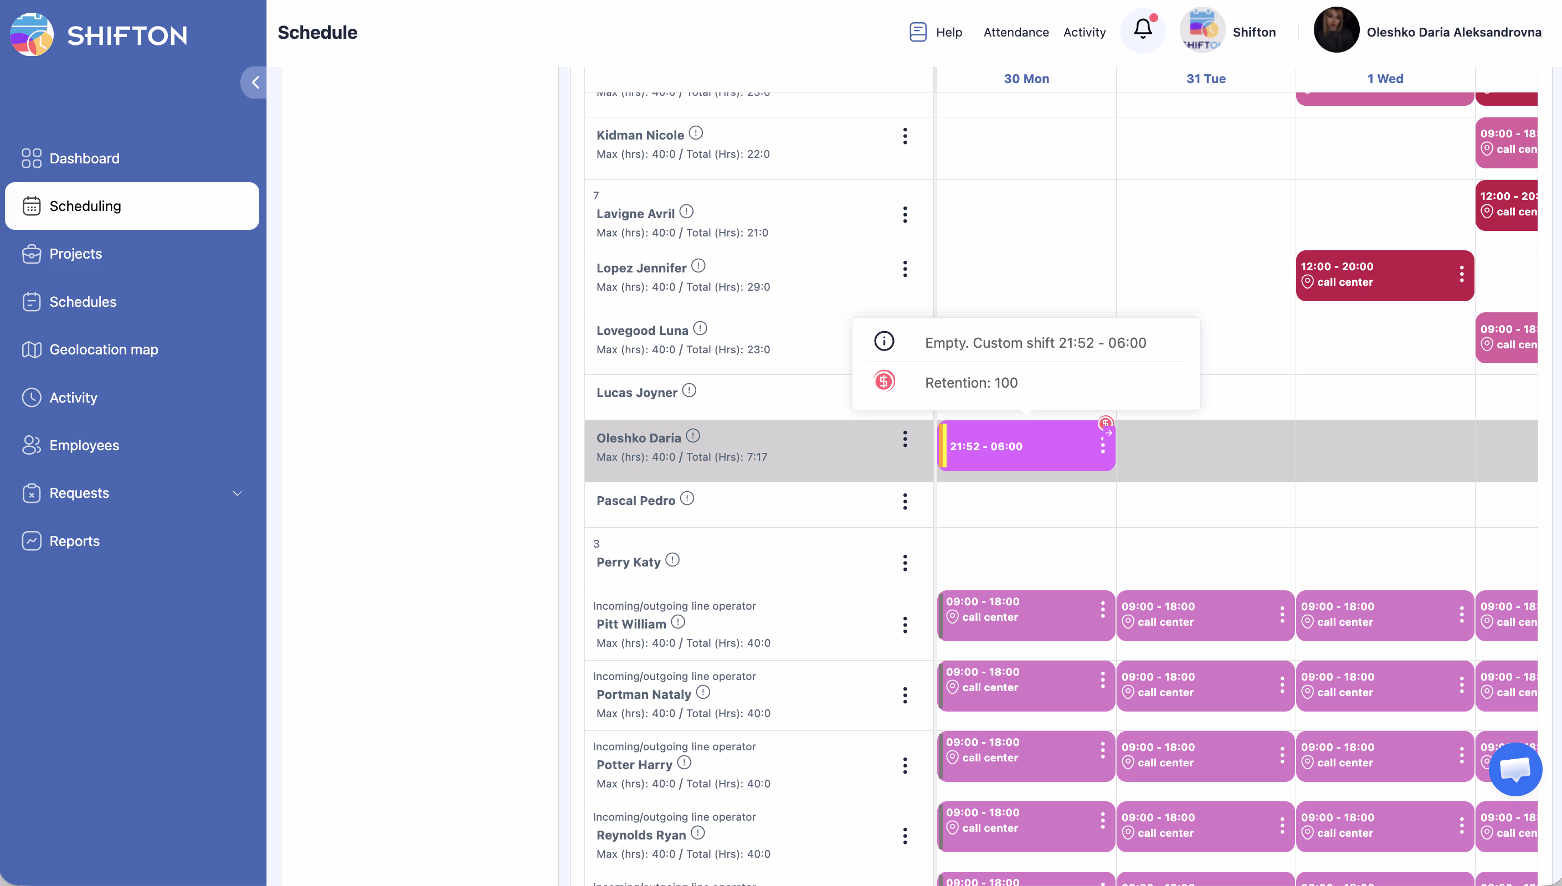
Task: Open options menu for Pitt William row
Action: 905,625
